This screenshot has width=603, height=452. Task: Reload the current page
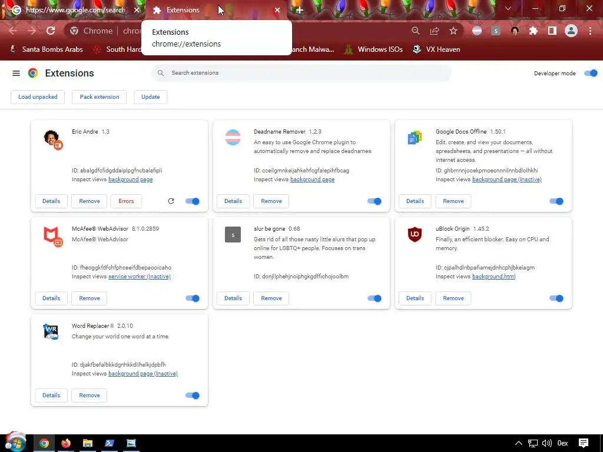[51, 31]
